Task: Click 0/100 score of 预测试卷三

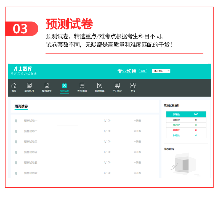Action: pos(107,142)
